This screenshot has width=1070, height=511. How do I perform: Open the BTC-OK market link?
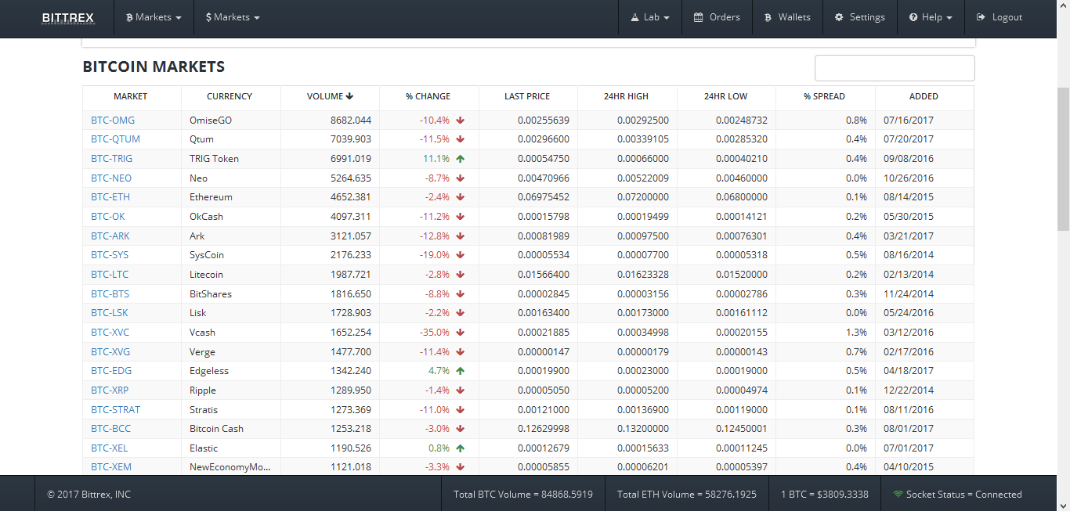tap(107, 216)
